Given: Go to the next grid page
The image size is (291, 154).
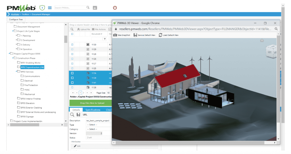Looking at the screenshot, I should click(87, 93).
